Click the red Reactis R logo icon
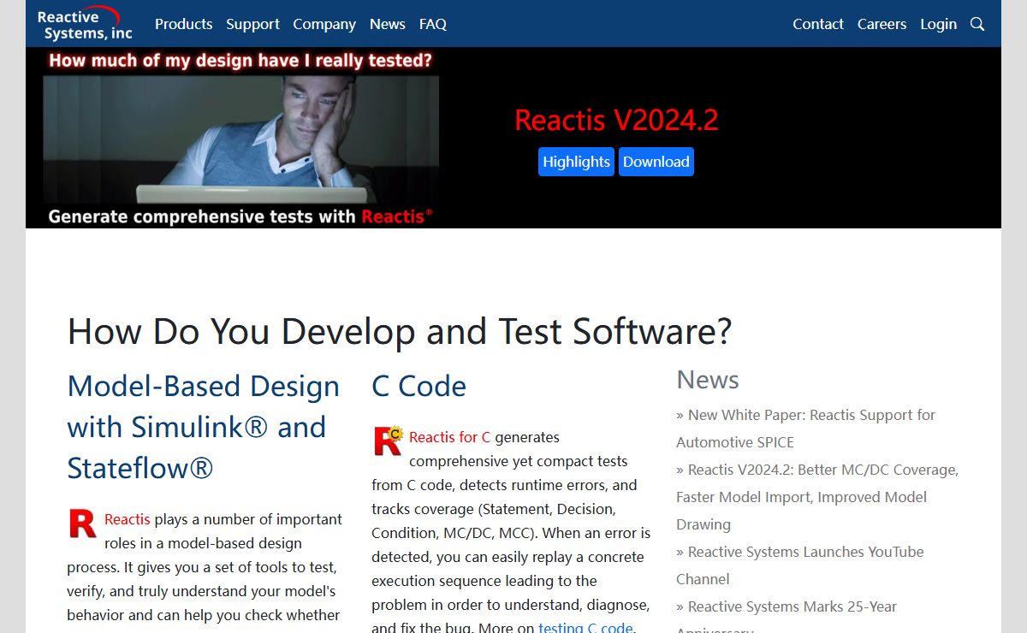This screenshot has width=1027, height=633. (x=83, y=524)
